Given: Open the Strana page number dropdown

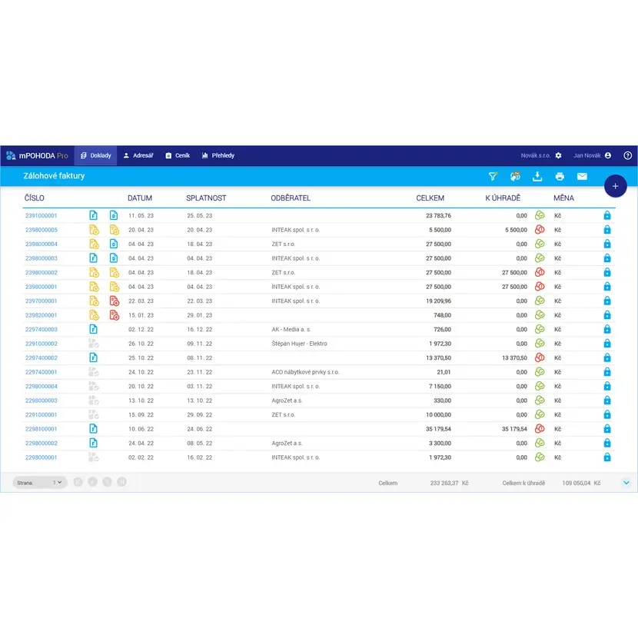Looking at the screenshot, I should click(58, 483).
